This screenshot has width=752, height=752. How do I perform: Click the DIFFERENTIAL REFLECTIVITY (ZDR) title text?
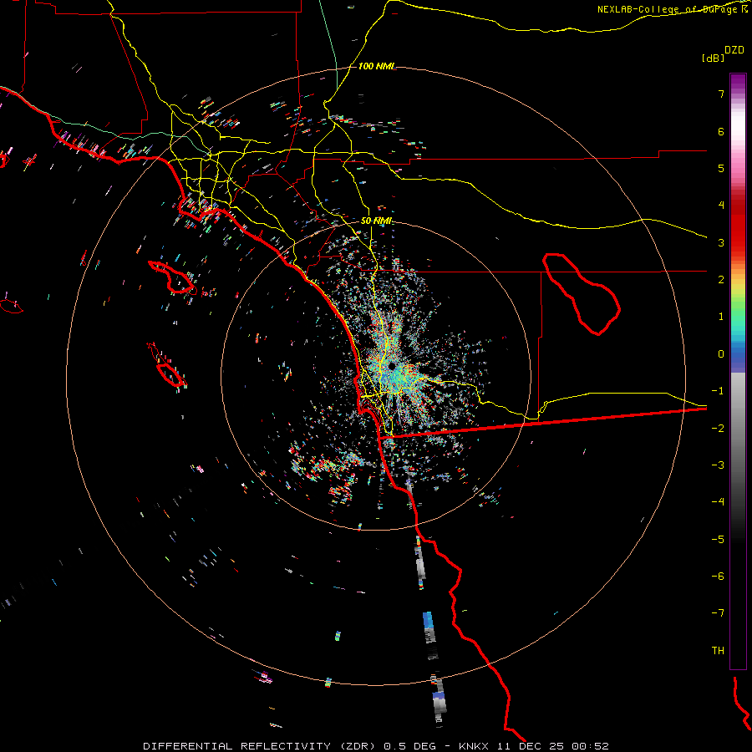[x=261, y=746]
